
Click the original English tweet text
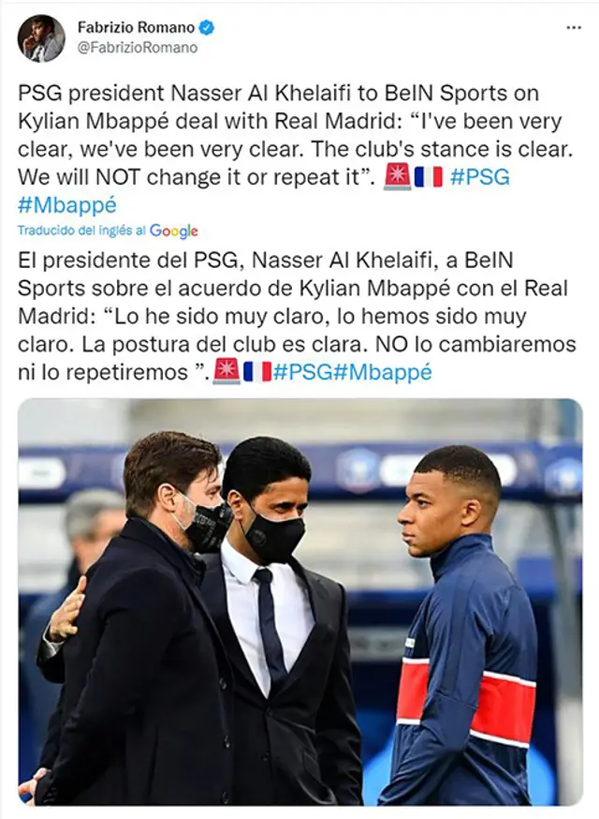point(296,149)
